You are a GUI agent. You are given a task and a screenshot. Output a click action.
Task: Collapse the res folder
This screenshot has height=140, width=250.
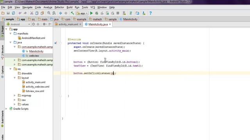[11, 69]
